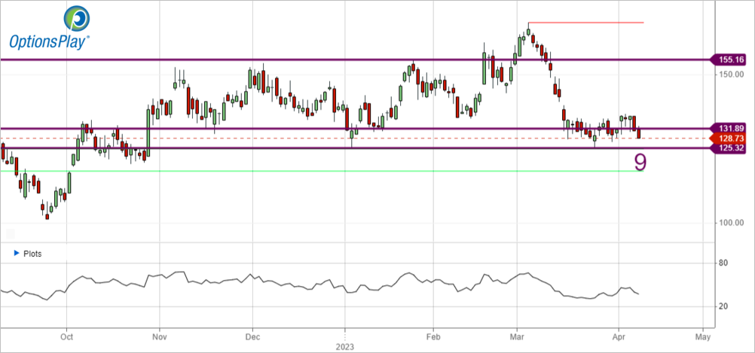
Task: Click the Dec label on time axis
Action: point(252,337)
